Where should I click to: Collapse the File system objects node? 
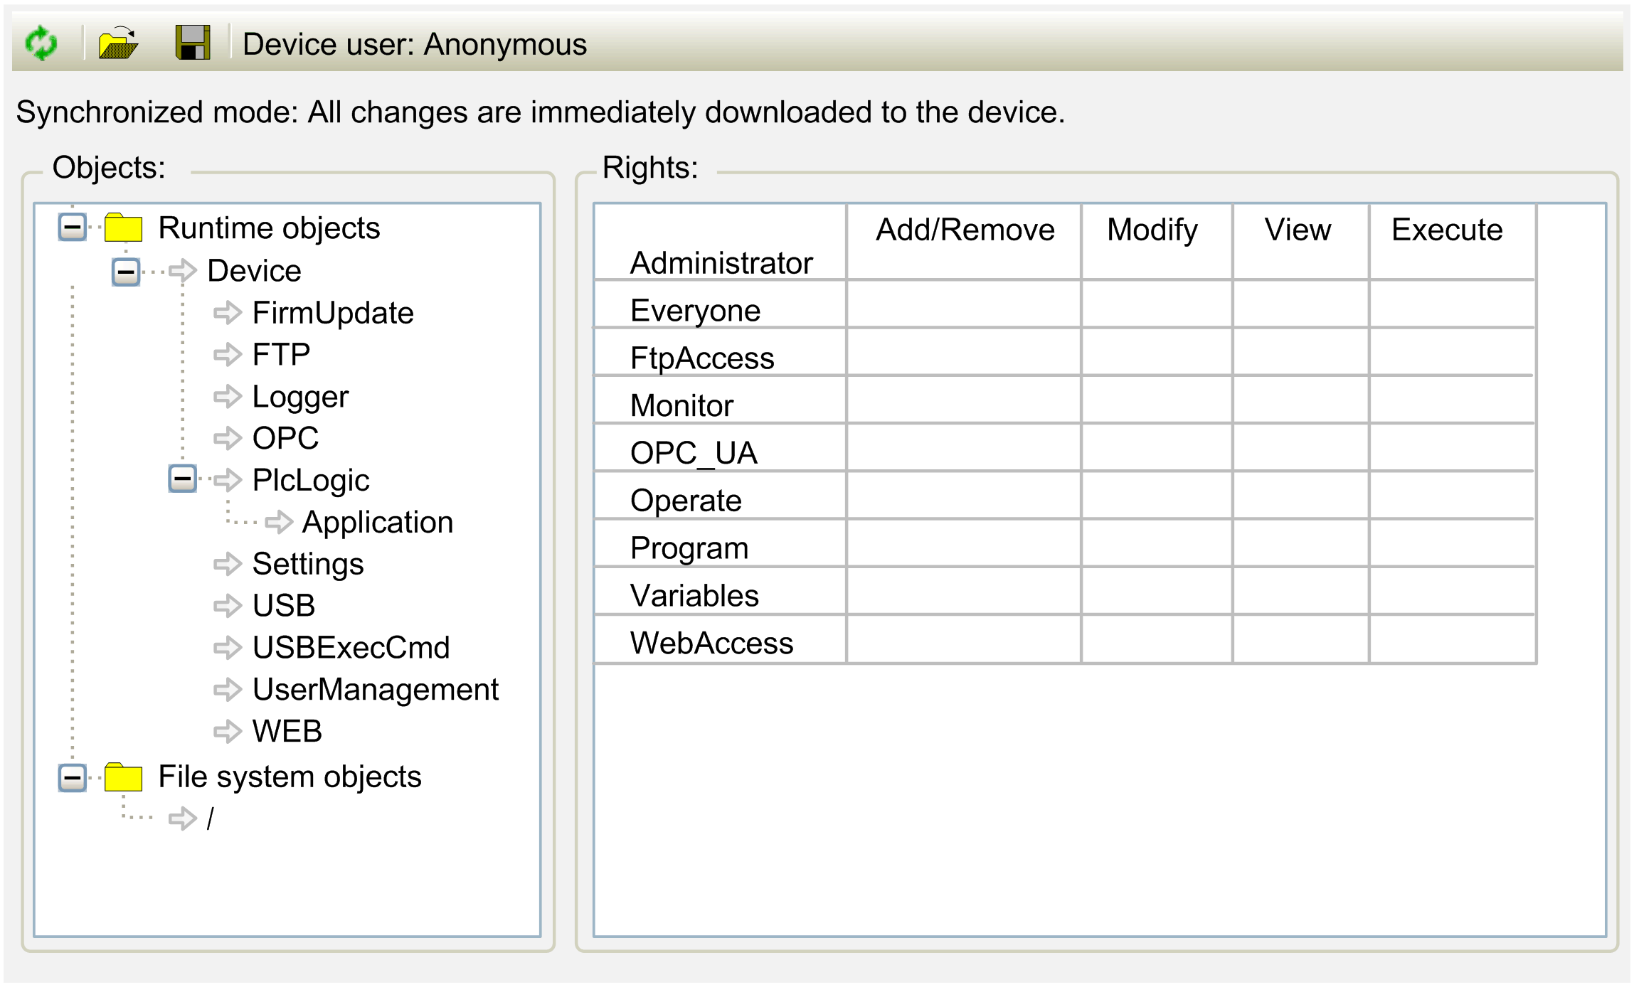pyautogui.click(x=73, y=777)
